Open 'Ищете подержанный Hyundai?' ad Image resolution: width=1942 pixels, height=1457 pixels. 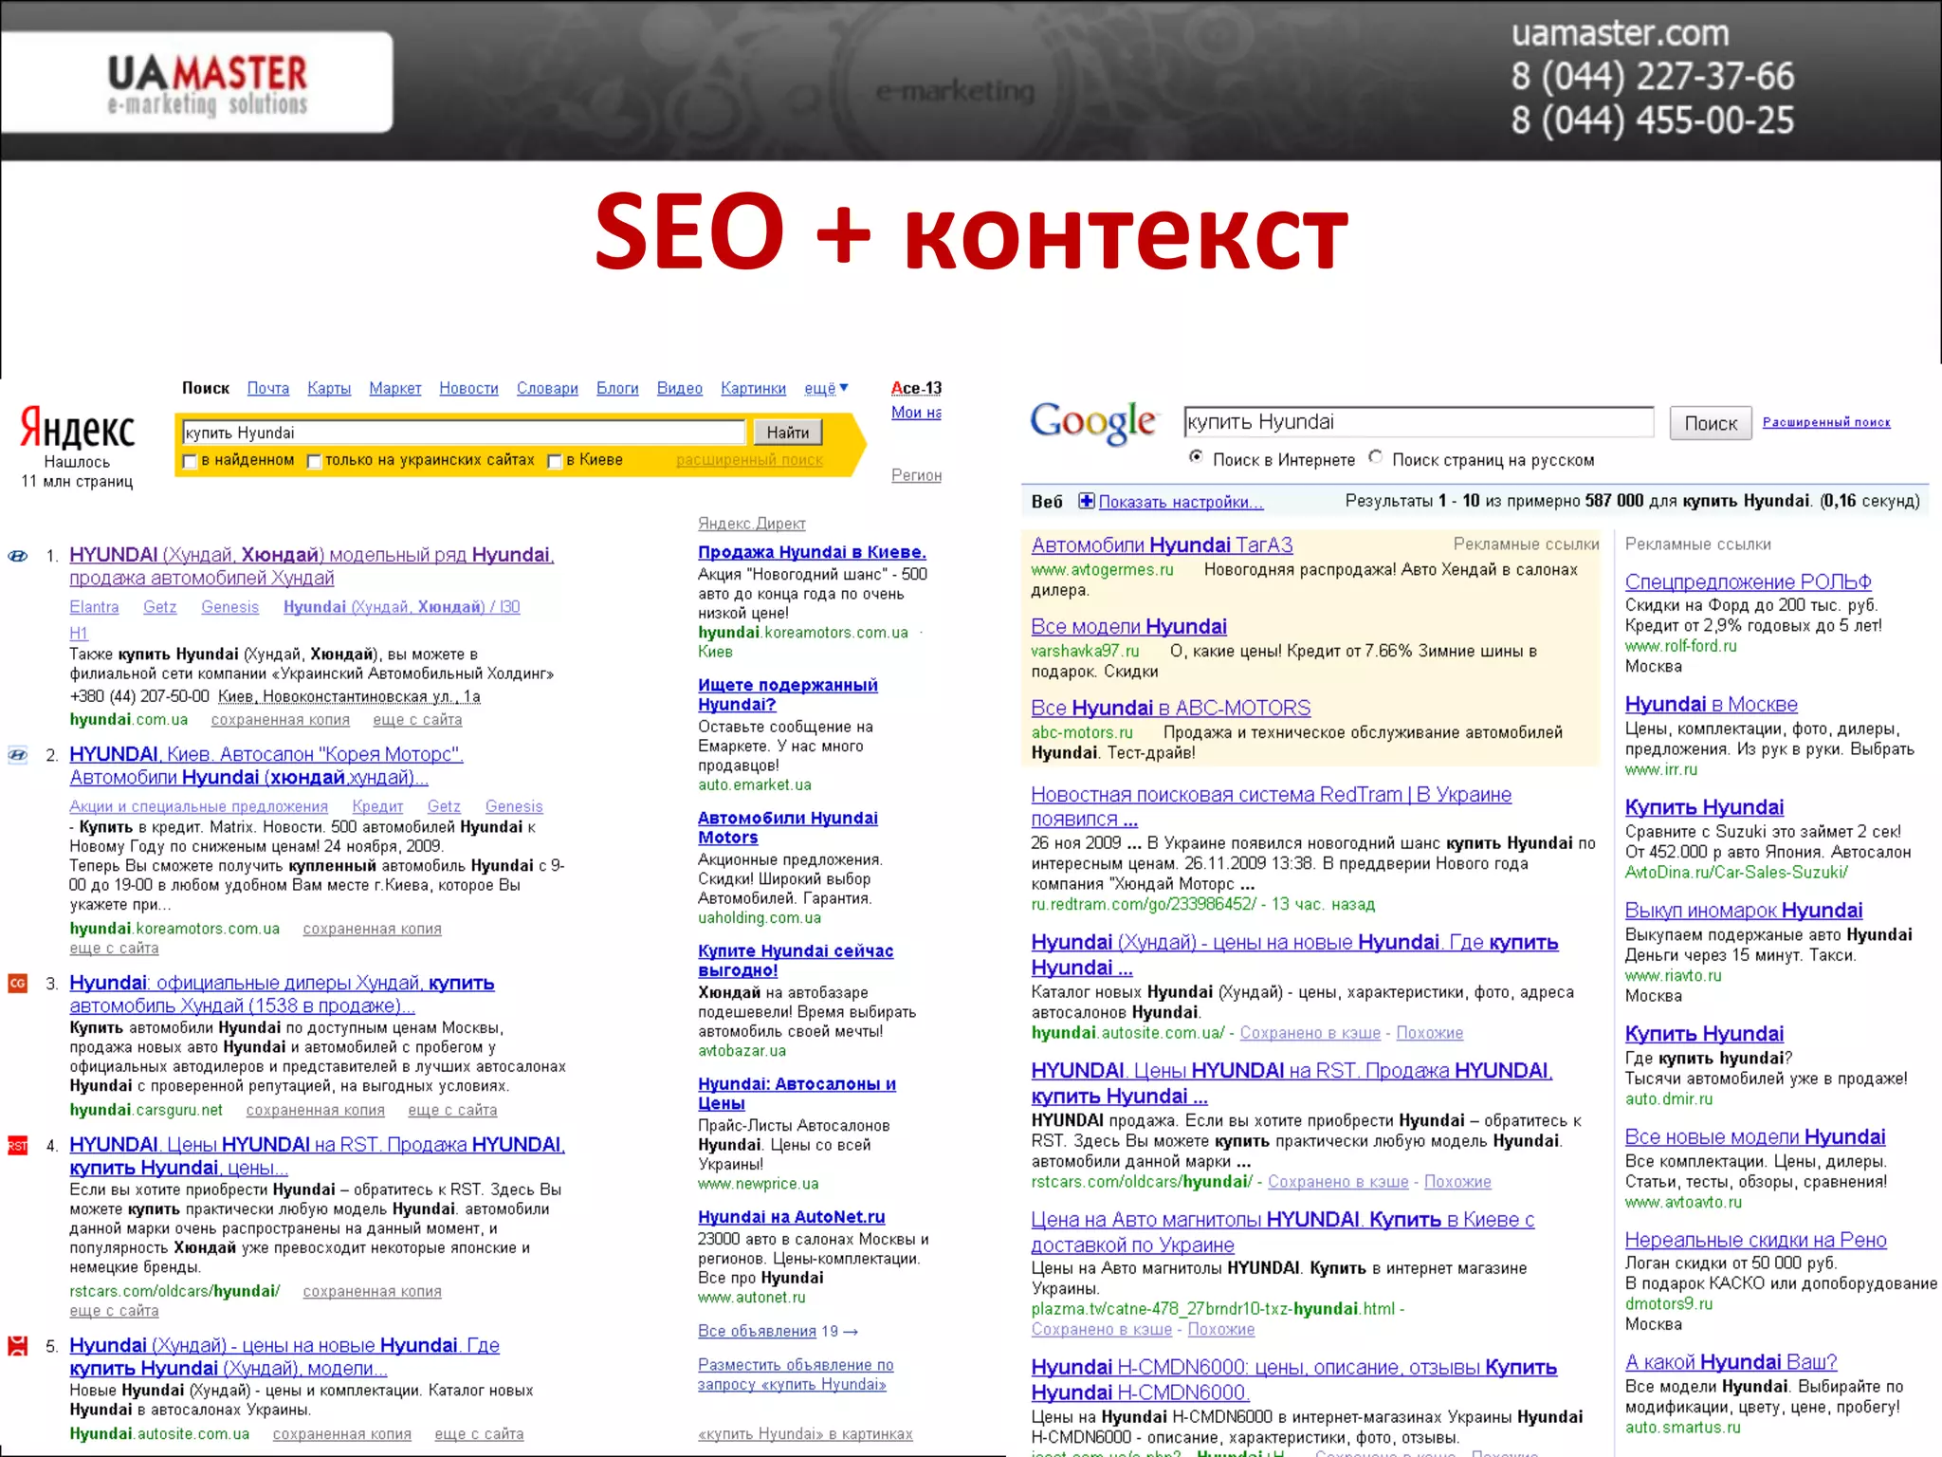pos(788,694)
